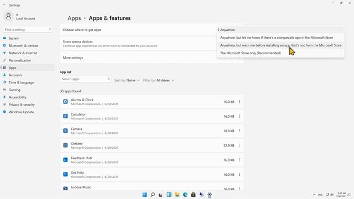Screen dimensions: 354x199
Task: Open more options for Get Help
Action: tap(240, 175)
